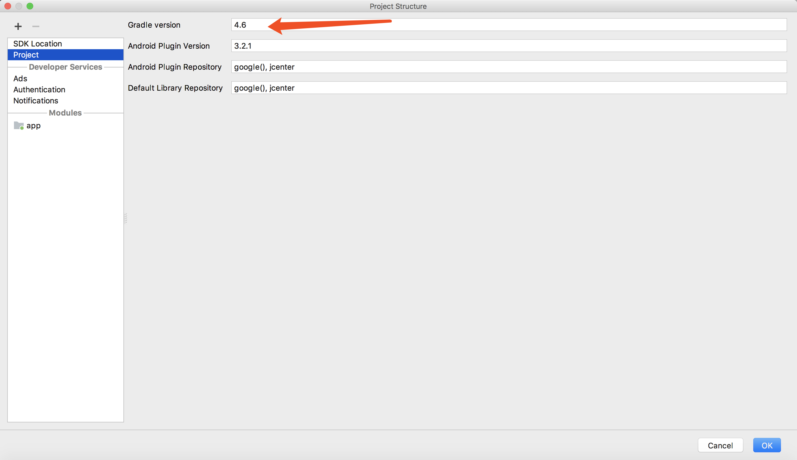Click the minus remove module icon

(x=36, y=26)
